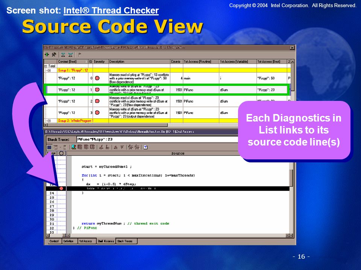This screenshot has width=361, height=270.
Task: Click the colorful find icon in the source toolbar
Action: coord(74,147)
